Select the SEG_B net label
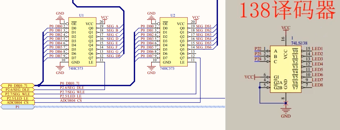Screen dimensions: 340x130 tap(112, 30)
